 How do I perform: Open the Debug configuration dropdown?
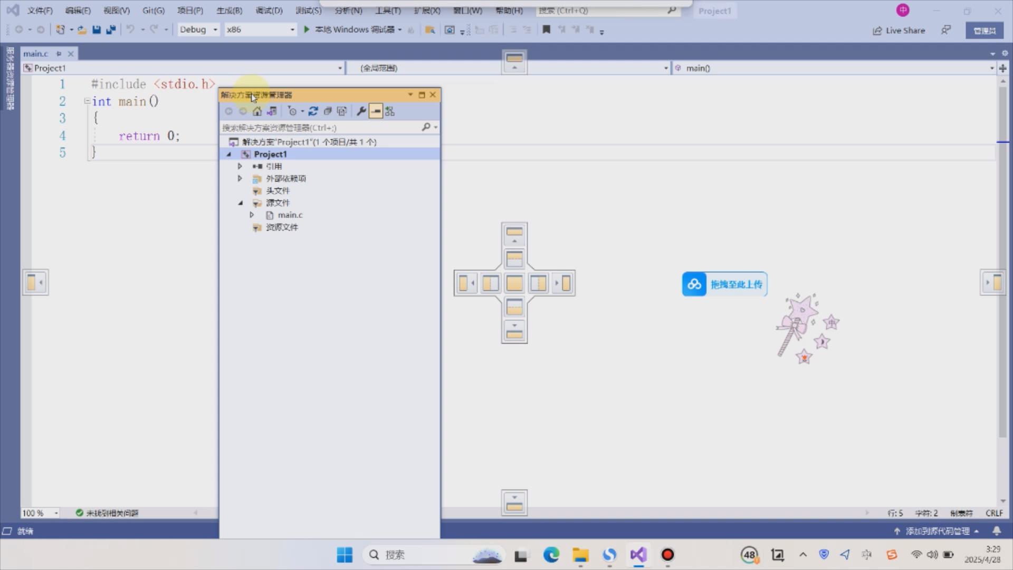[198, 30]
